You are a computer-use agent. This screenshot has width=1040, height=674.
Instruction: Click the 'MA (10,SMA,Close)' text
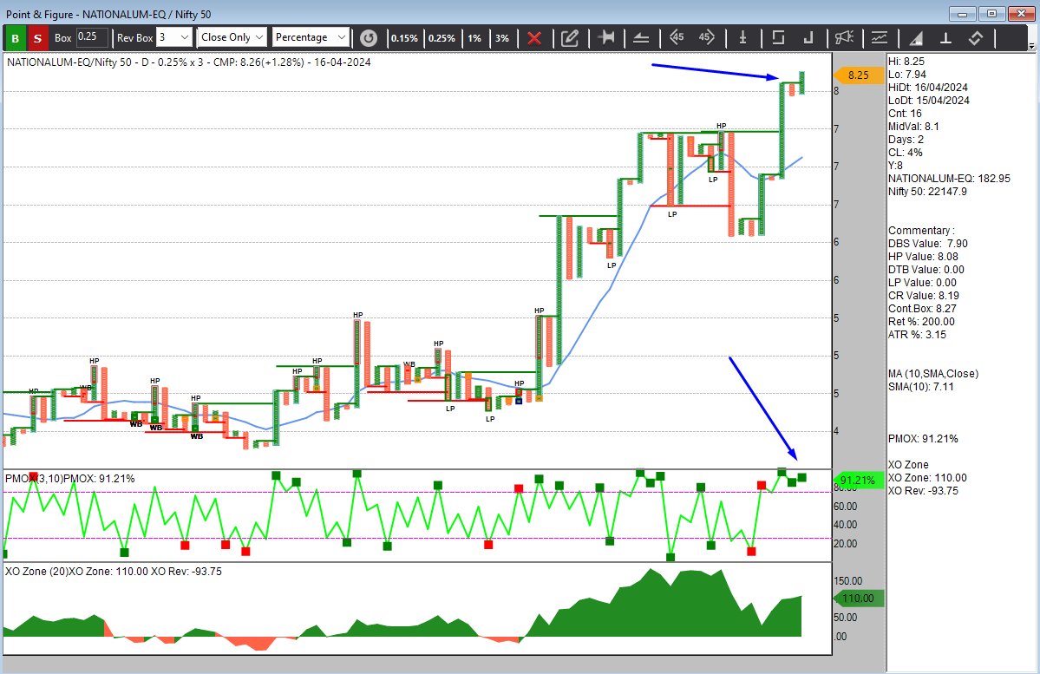pyautogui.click(x=933, y=374)
